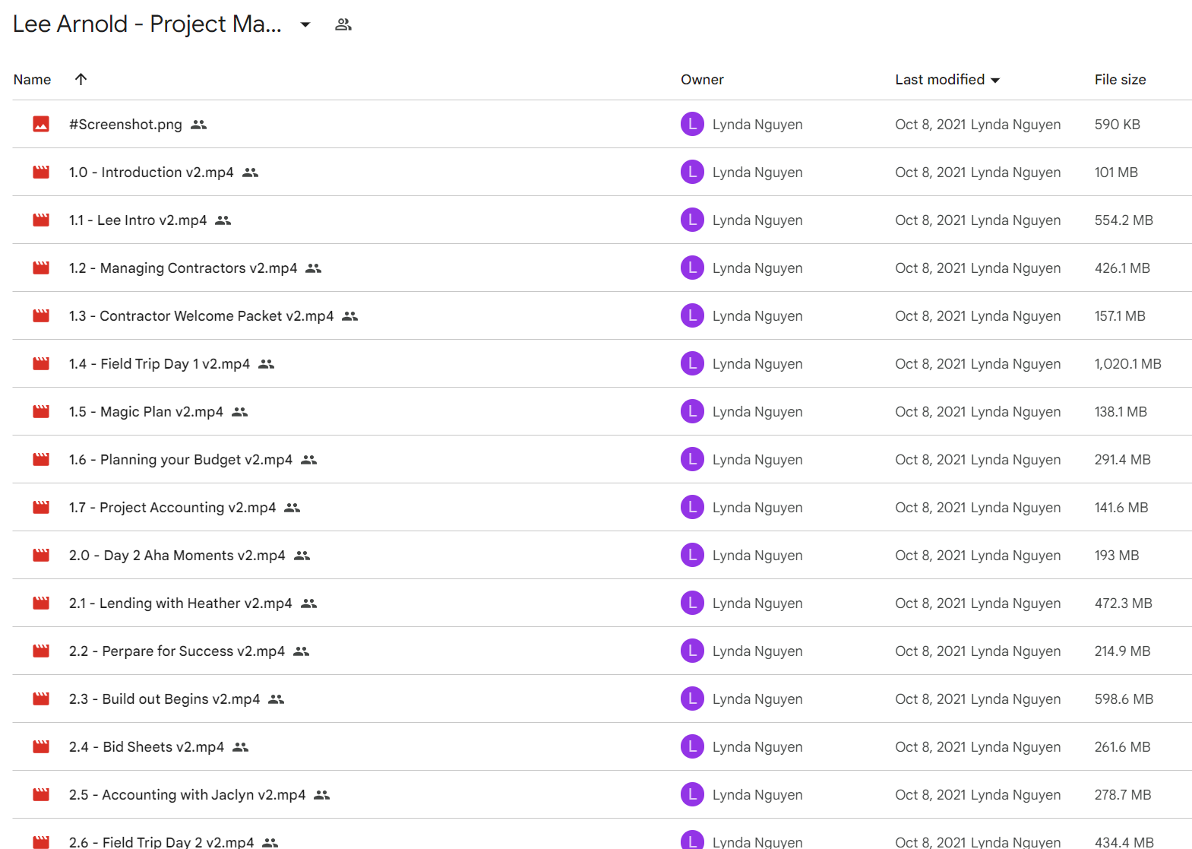This screenshot has height=849, width=1192.
Task: Click video icon for 1.6 - Planning your Budget
Action: pos(41,459)
